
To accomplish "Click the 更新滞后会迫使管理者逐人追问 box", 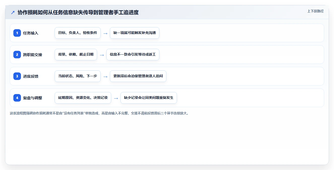I will (138, 76).
